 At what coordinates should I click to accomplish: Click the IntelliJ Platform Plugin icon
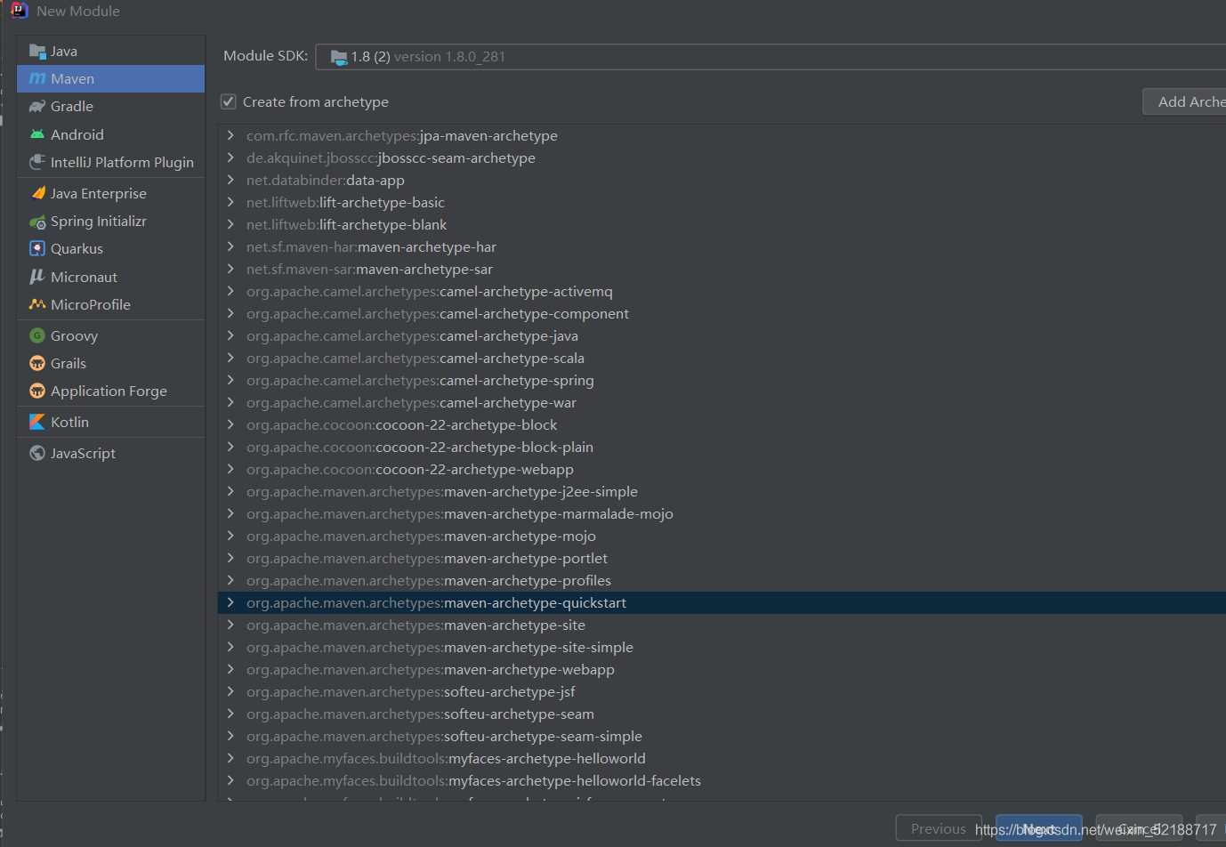click(37, 162)
